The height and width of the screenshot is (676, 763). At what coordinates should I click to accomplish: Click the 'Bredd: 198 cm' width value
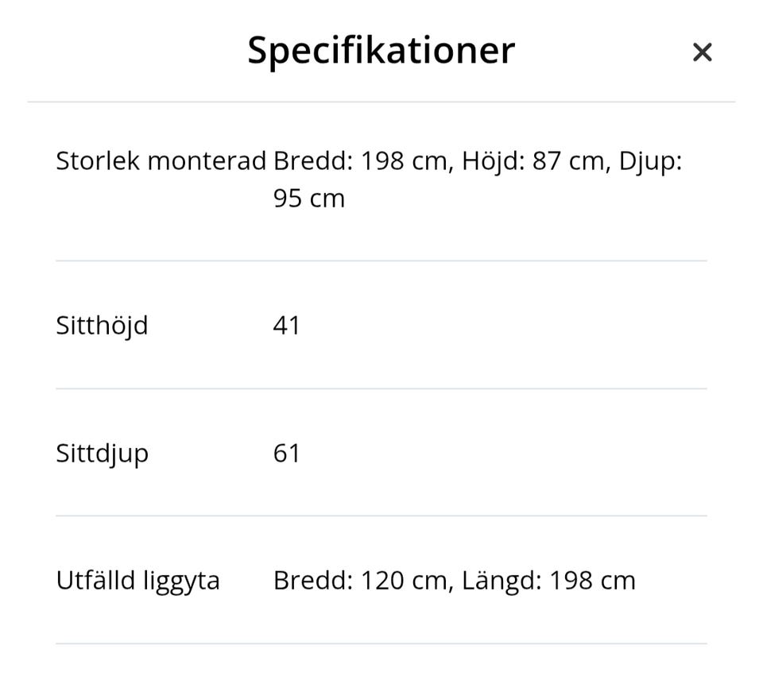coord(360,161)
